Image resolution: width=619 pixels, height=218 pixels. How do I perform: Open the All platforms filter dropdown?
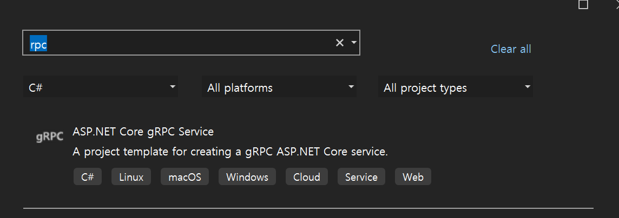279,86
